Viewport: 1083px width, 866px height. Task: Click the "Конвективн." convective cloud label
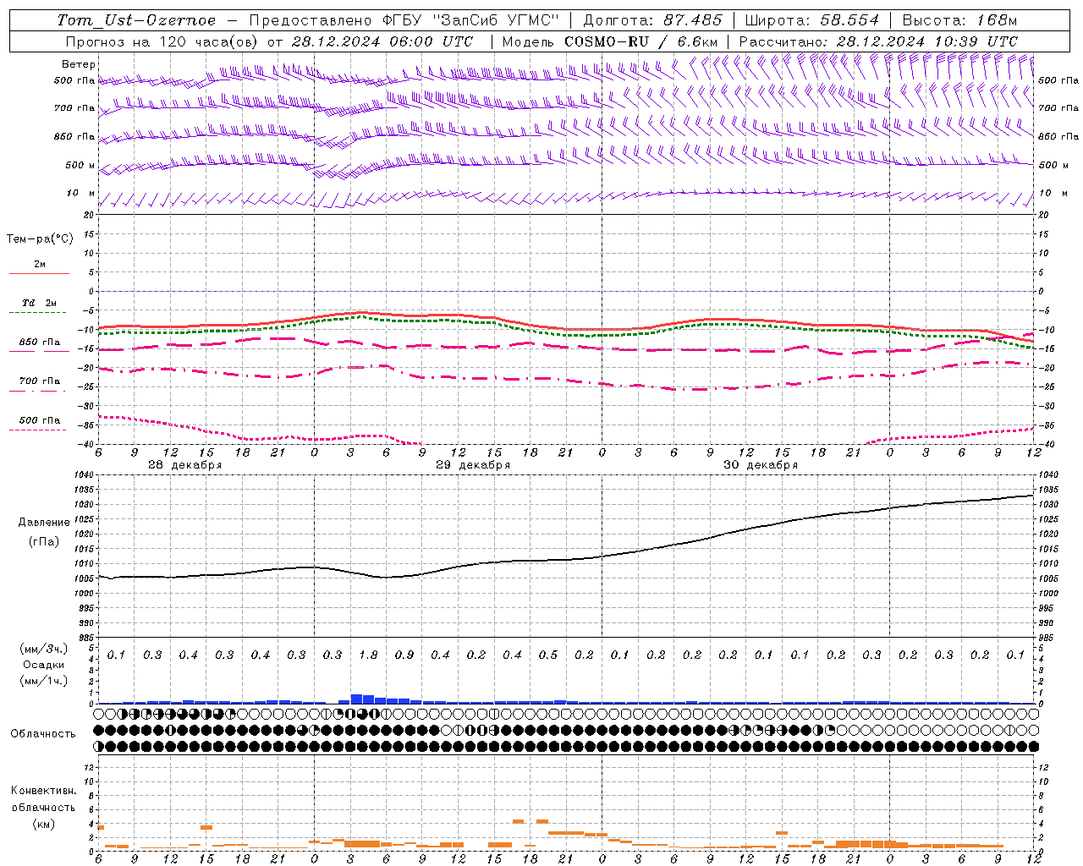pyautogui.click(x=43, y=791)
